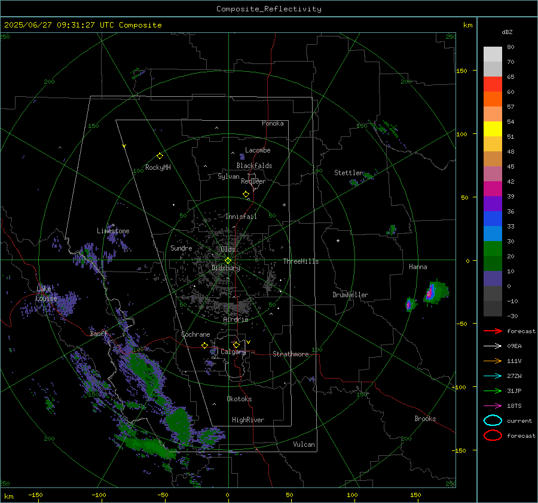The image size is (538, 503).
Task: Click the Innisfail label
Action: (241, 217)
